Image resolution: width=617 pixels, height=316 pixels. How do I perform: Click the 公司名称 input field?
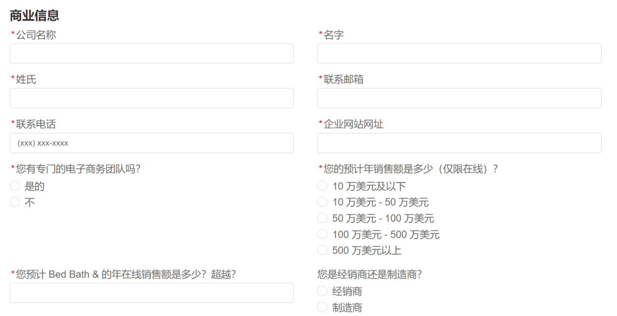pos(151,54)
